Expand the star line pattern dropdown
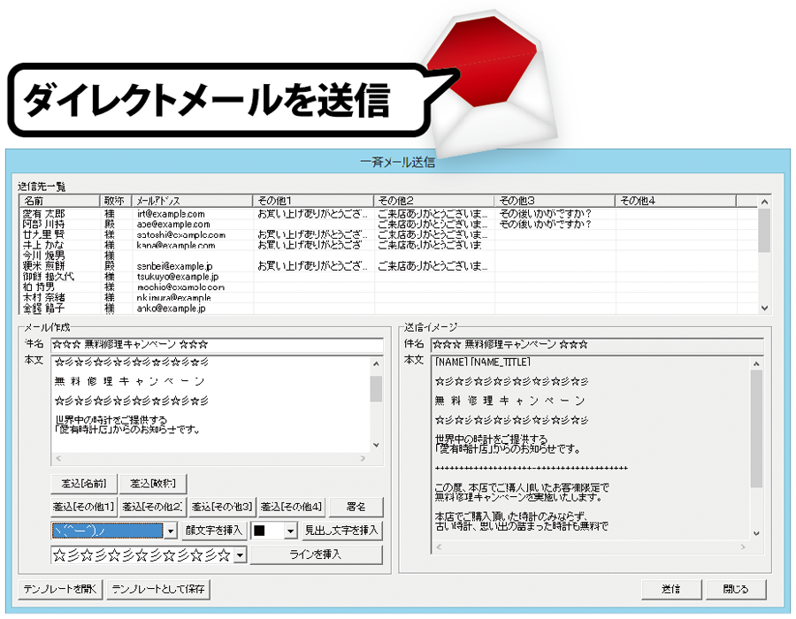Screen dimensions: 796x619 tap(239, 555)
